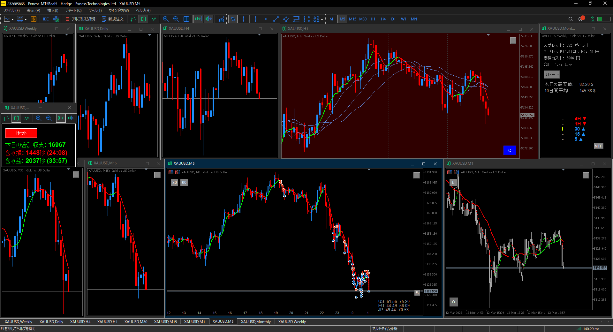This screenshot has width=613, height=332.
Task: Click the screenshot camera icon
Action: click(x=221, y=19)
